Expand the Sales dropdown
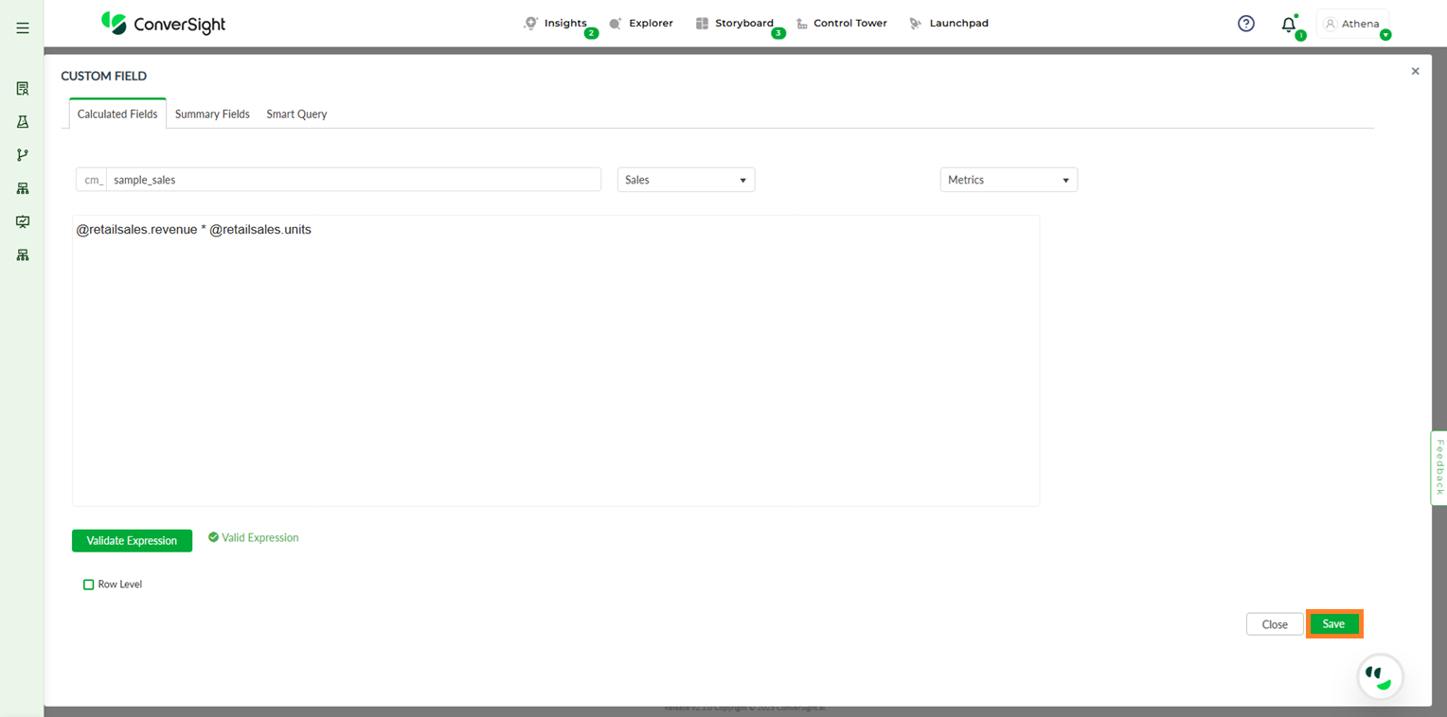 click(686, 180)
